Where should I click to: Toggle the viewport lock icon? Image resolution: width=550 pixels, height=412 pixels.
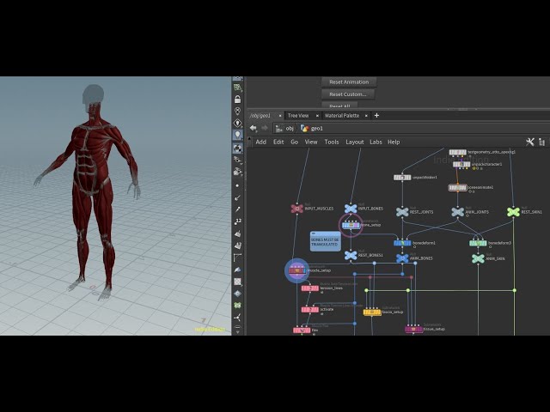(x=237, y=100)
